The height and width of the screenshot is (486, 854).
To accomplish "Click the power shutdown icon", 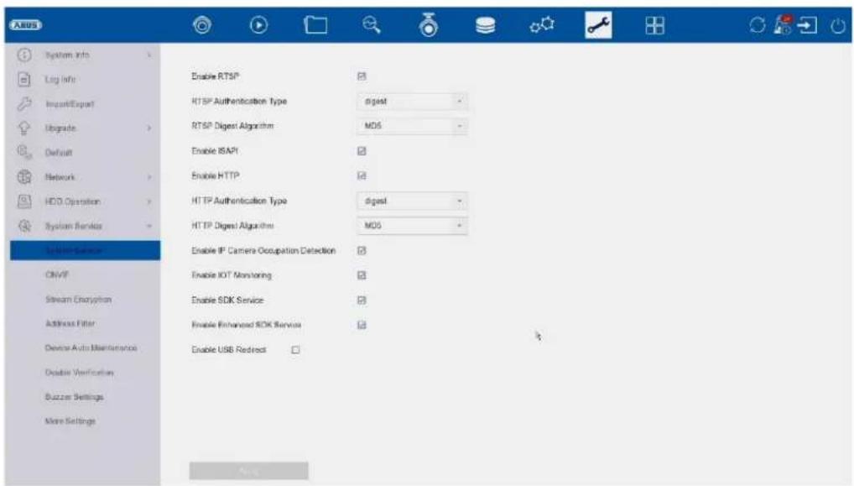I will click(838, 25).
